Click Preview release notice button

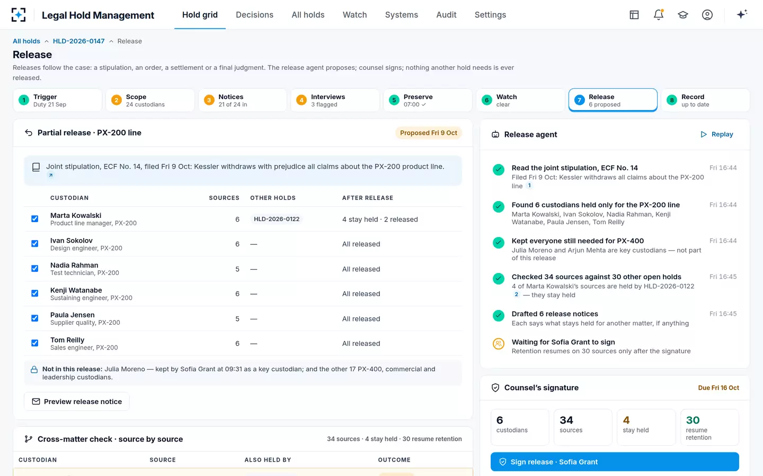click(77, 401)
